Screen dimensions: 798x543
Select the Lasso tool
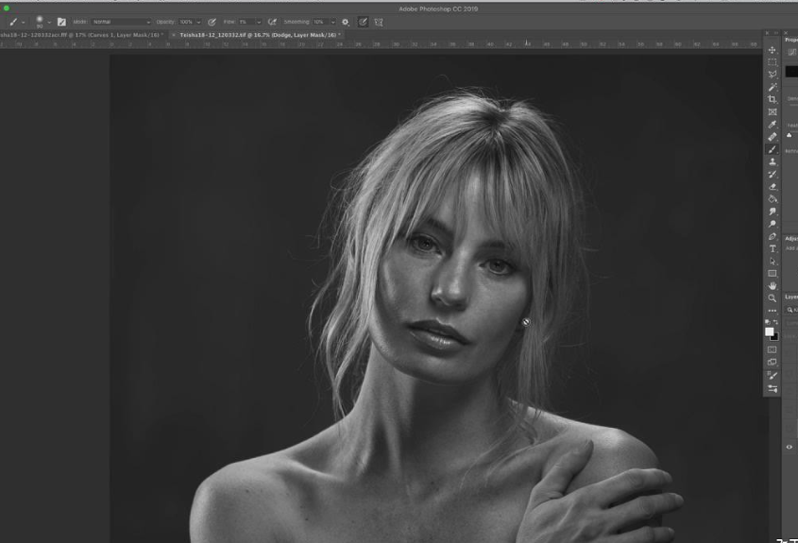[x=773, y=75]
